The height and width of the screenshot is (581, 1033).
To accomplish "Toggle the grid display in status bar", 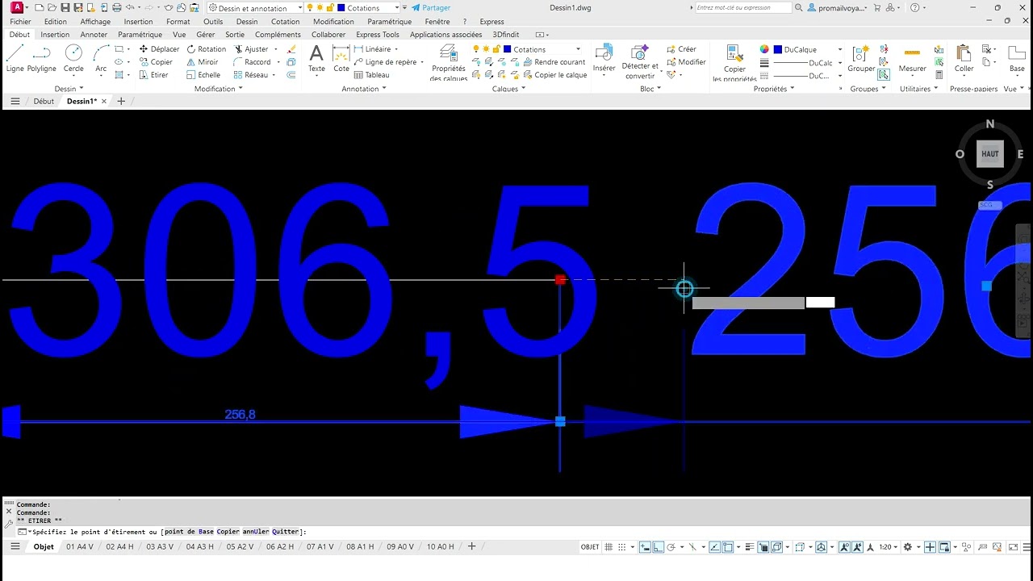I will click(608, 547).
